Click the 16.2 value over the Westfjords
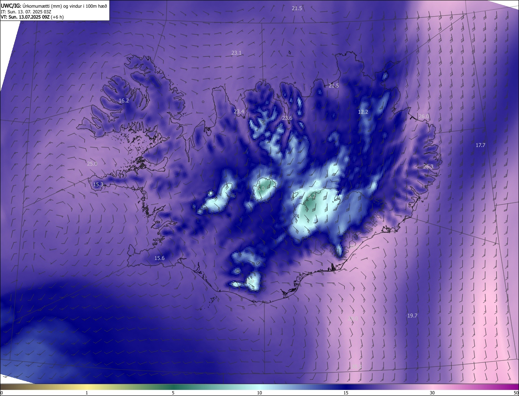The width and height of the screenshot is (519, 396). (x=124, y=101)
